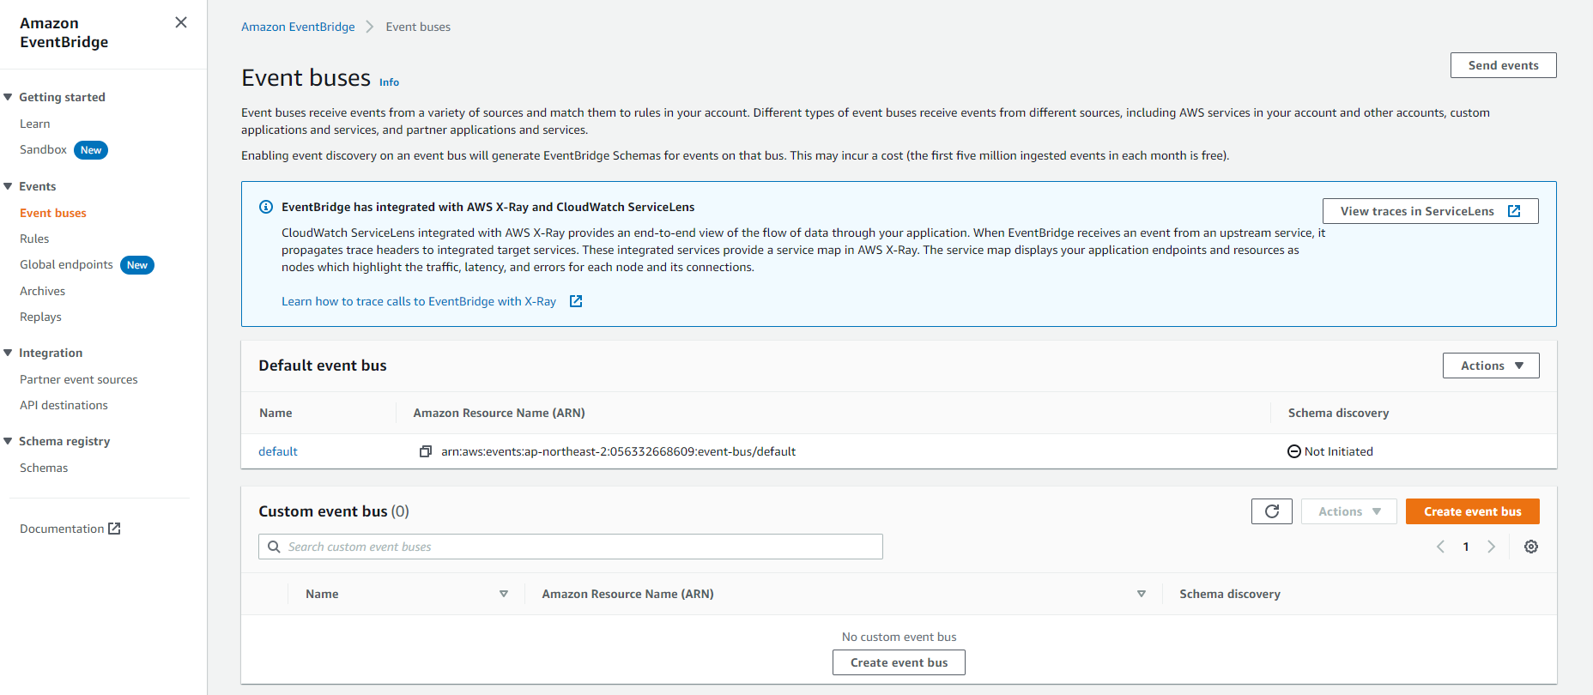Click the search magnifier icon
Screen dimensions: 1593x695
(x=274, y=547)
